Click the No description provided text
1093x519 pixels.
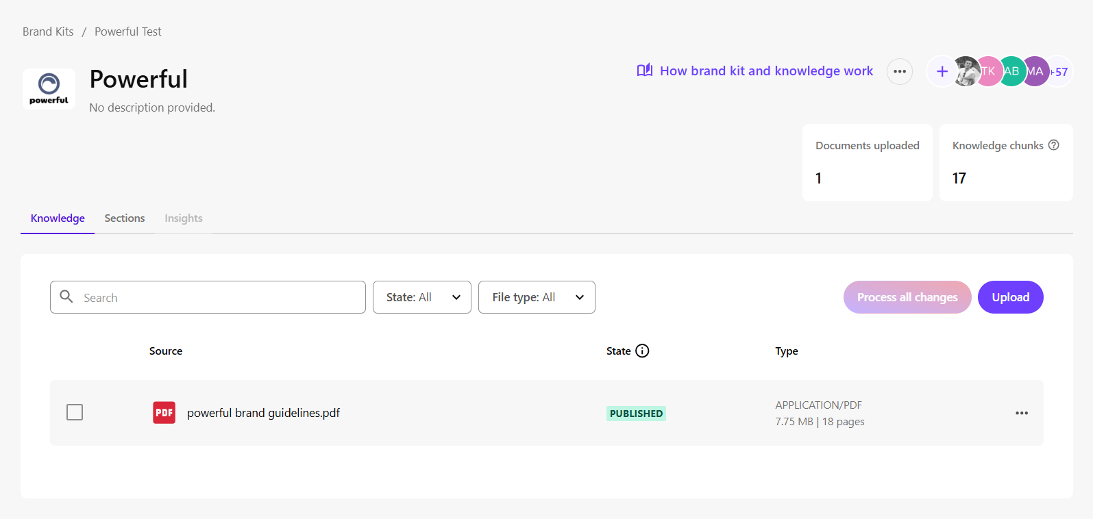pyautogui.click(x=152, y=107)
